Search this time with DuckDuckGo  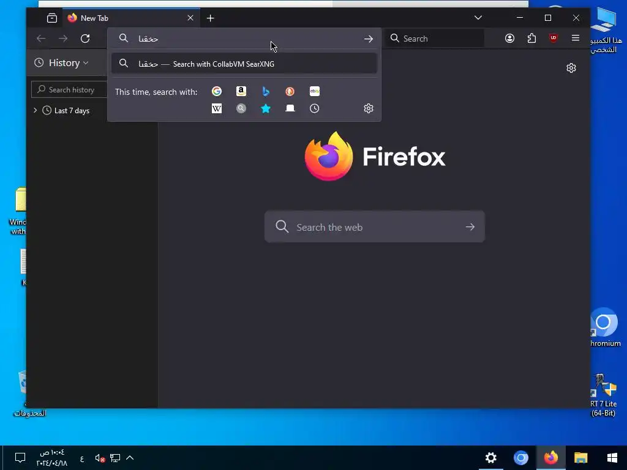tap(290, 92)
